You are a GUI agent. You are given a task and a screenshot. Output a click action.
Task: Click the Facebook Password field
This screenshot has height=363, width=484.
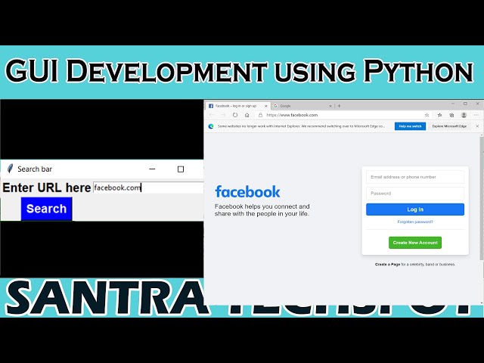point(415,194)
